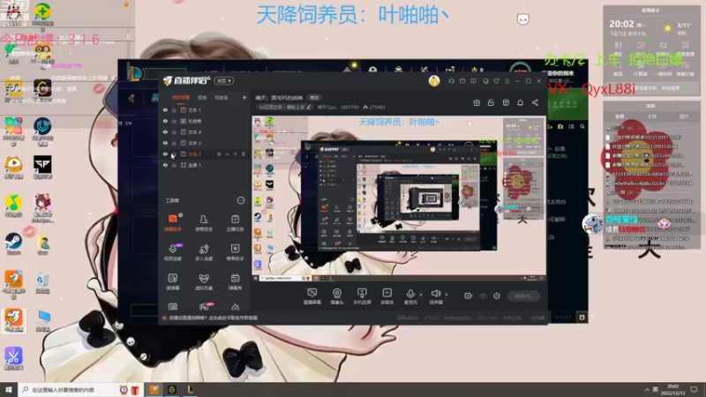Viewport: 706px width, 397px height.
Task: Click the gift box icon above preview
Action: (477, 102)
